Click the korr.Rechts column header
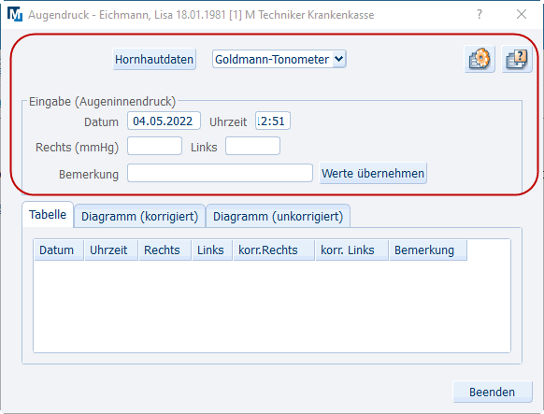The image size is (544, 414). click(274, 250)
